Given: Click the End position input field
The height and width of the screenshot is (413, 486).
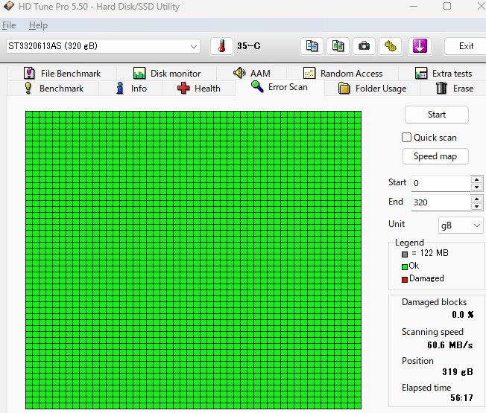Looking at the screenshot, I should (x=441, y=202).
